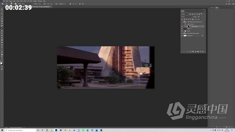
Task: Toggle layer filtering on or off
Action: pos(201,14)
